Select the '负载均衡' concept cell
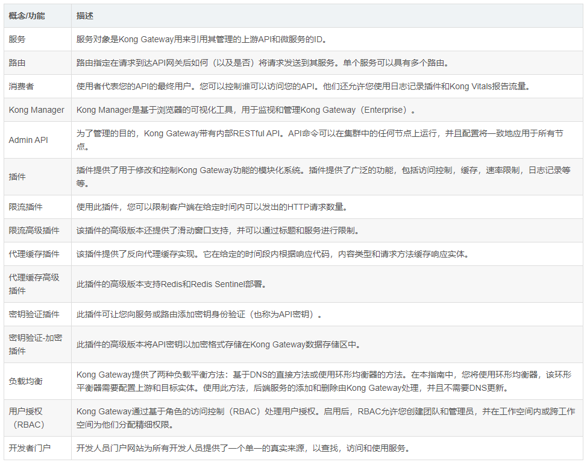 (37, 381)
